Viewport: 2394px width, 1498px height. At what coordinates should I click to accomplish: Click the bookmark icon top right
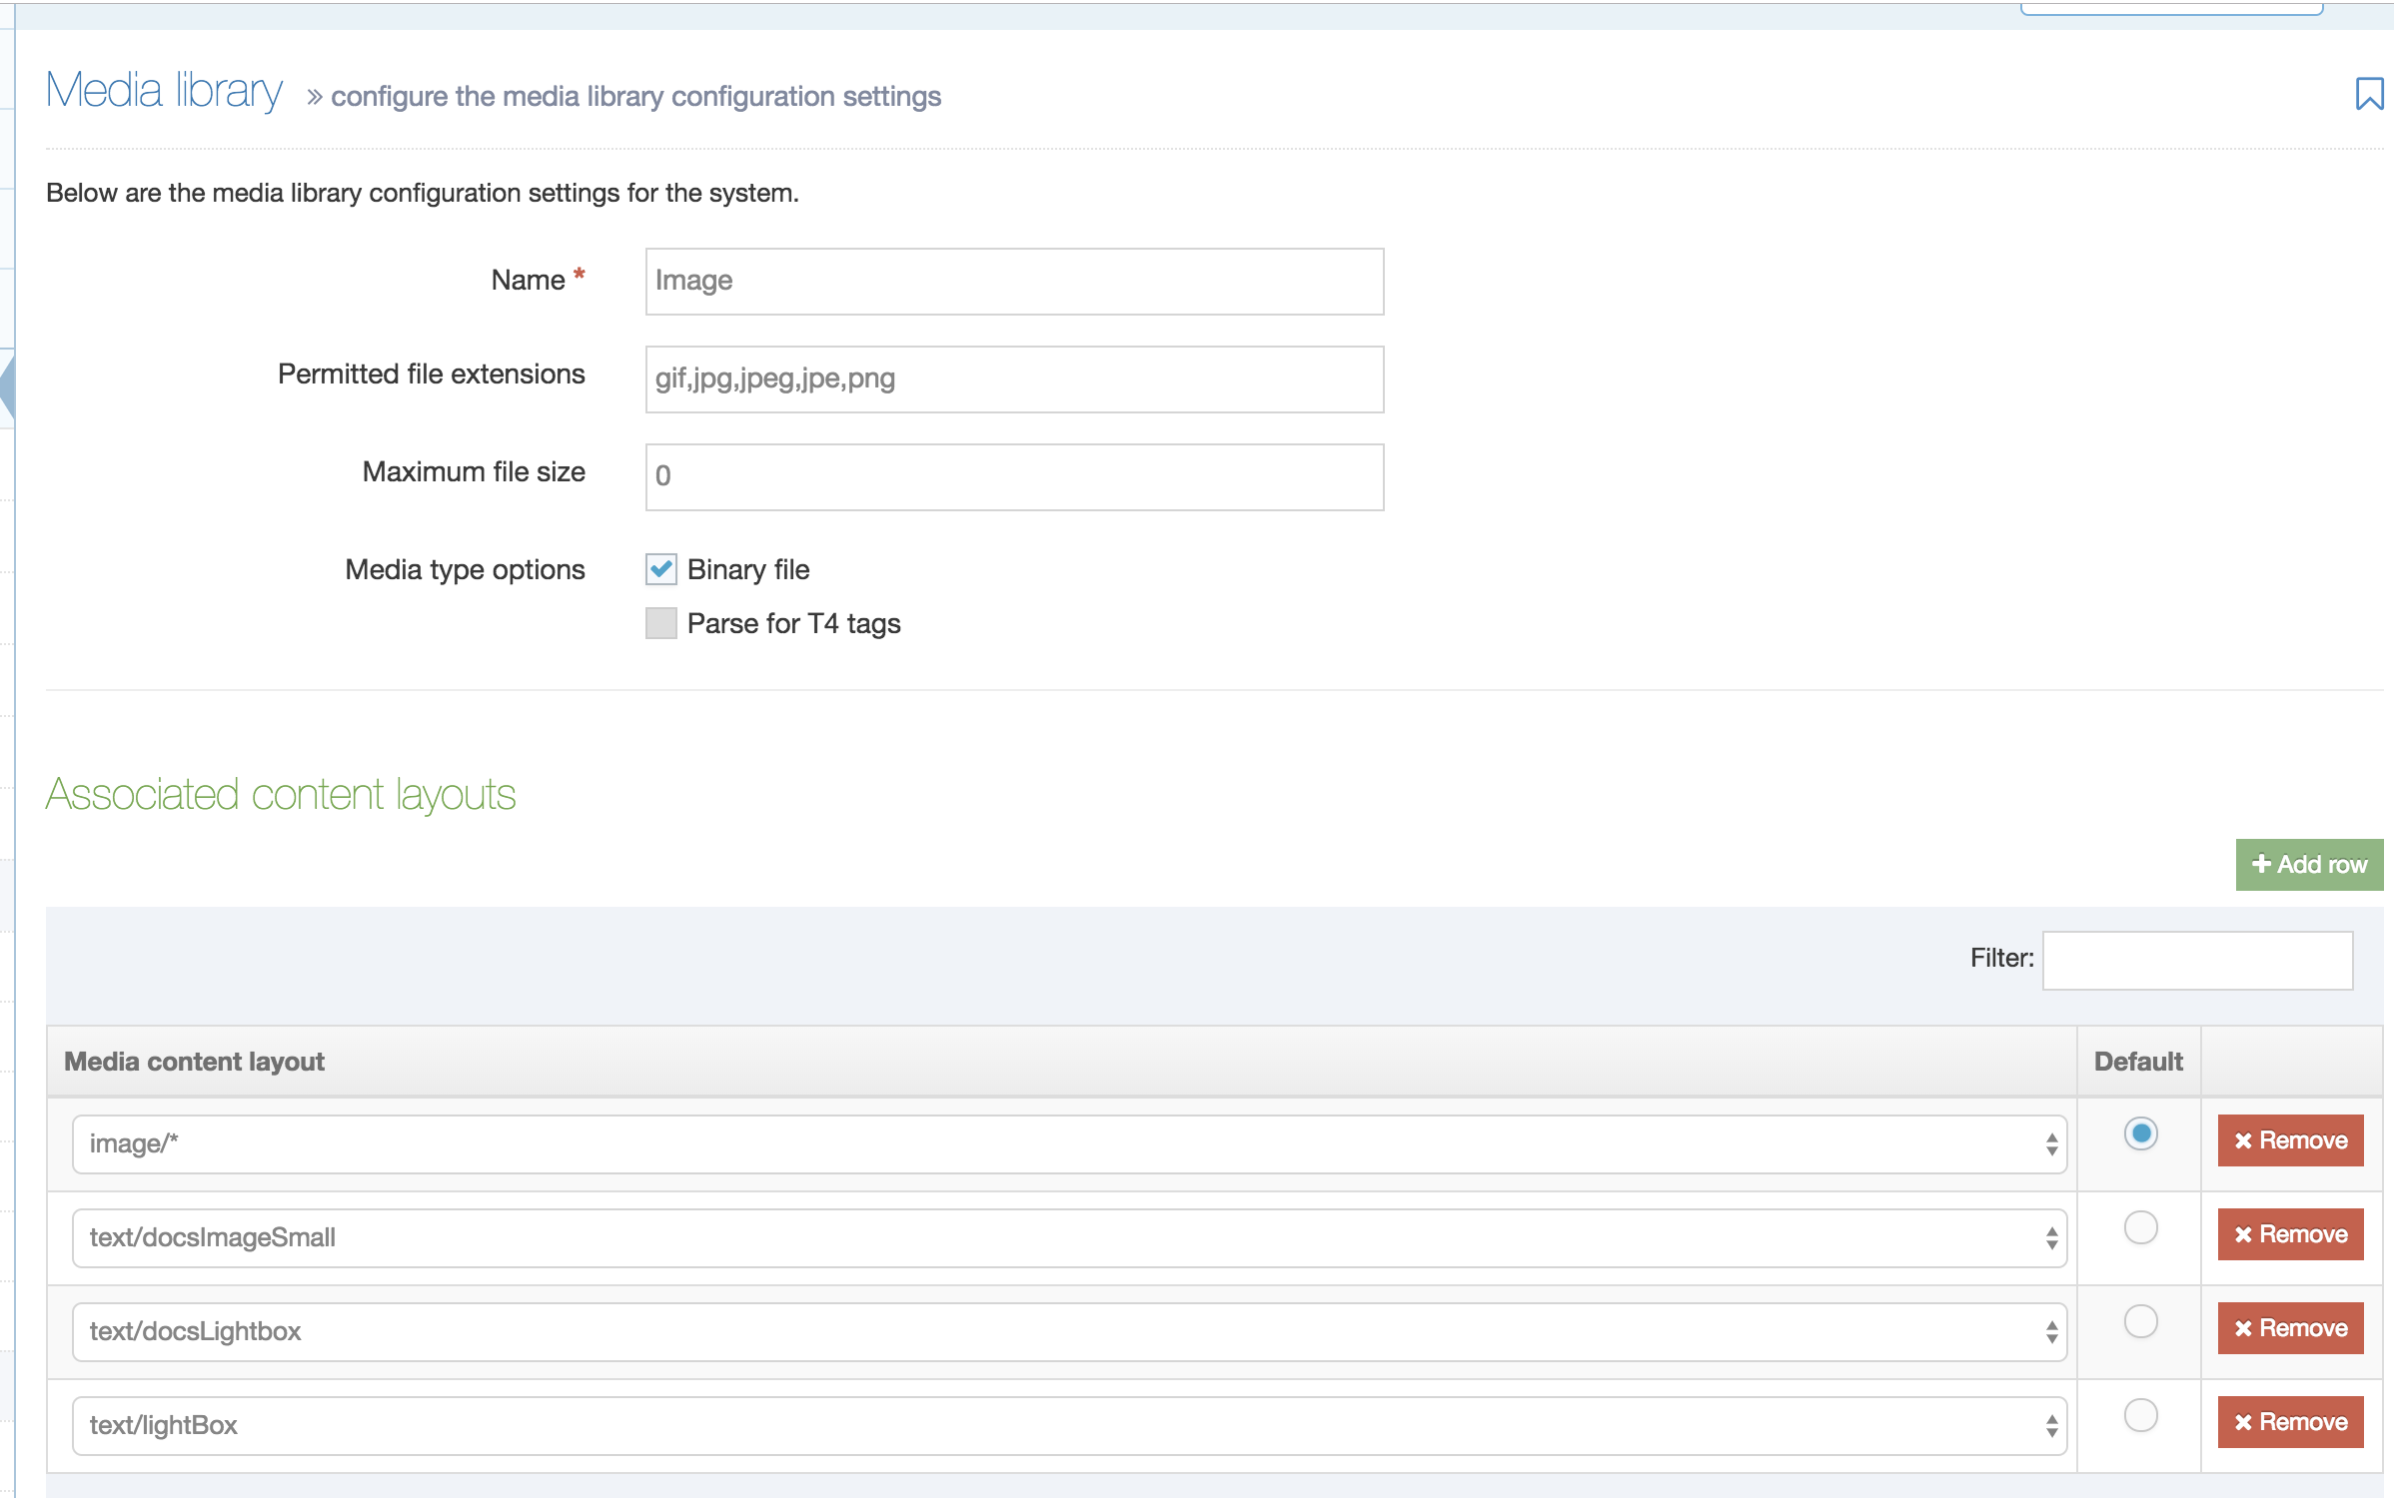(x=2368, y=95)
